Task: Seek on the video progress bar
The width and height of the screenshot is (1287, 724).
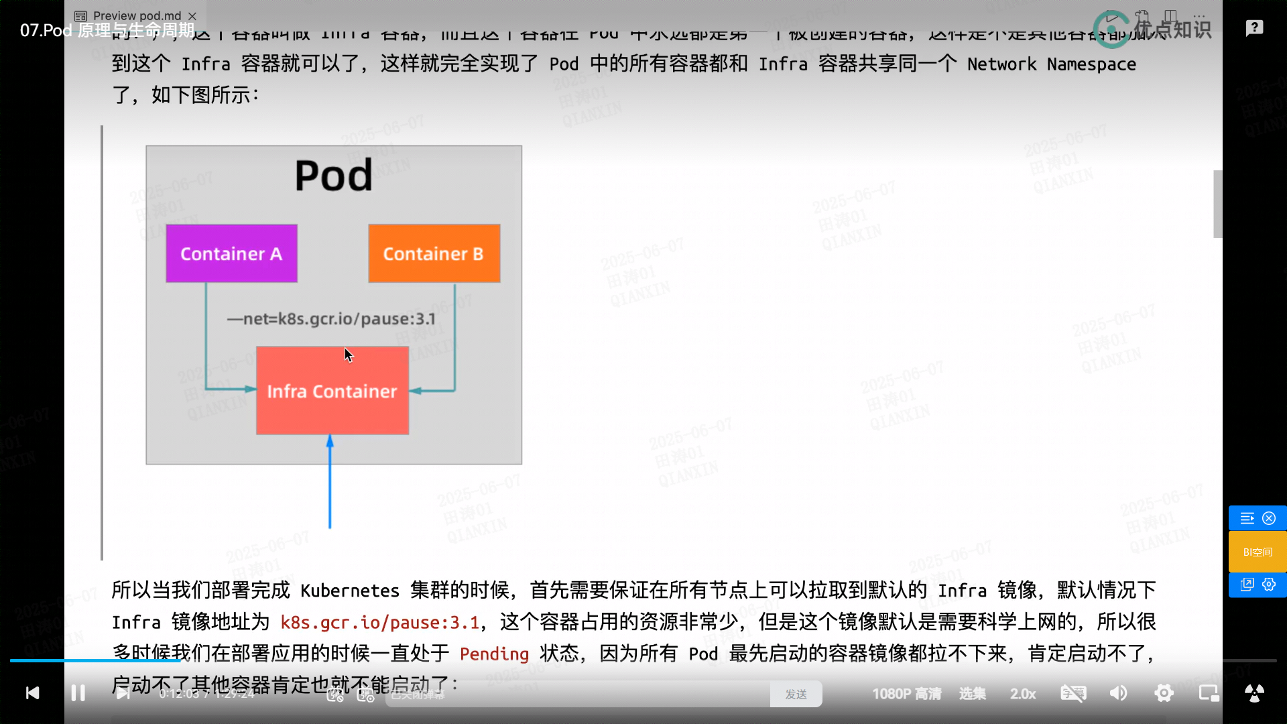Action: [643, 660]
